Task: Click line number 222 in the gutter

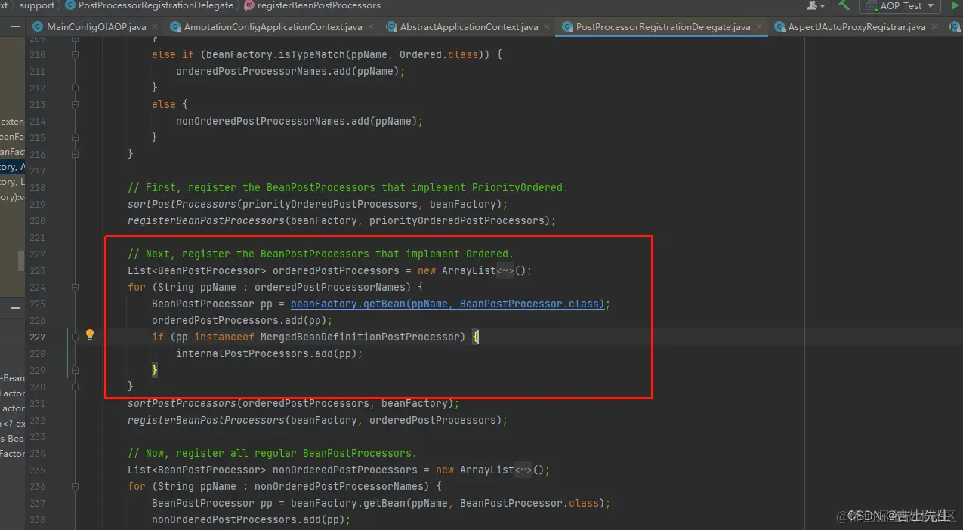Action: coord(37,254)
